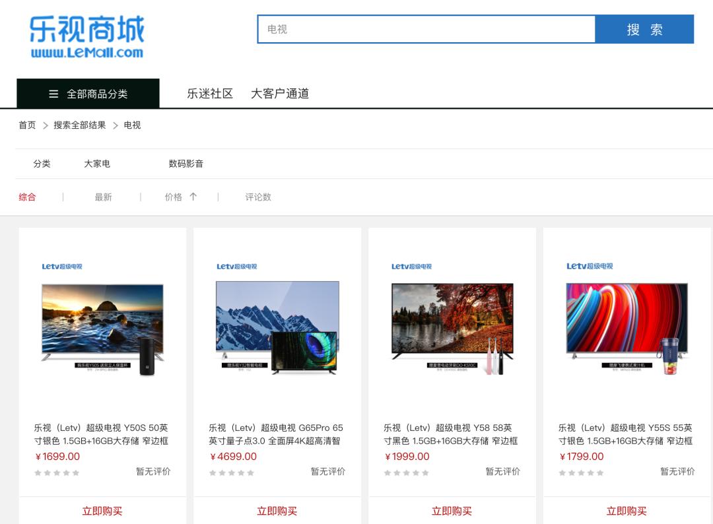Open 乐迷社区 community page
The height and width of the screenshot is (524, 713).
pyautogui.click(x=210, y=94)
